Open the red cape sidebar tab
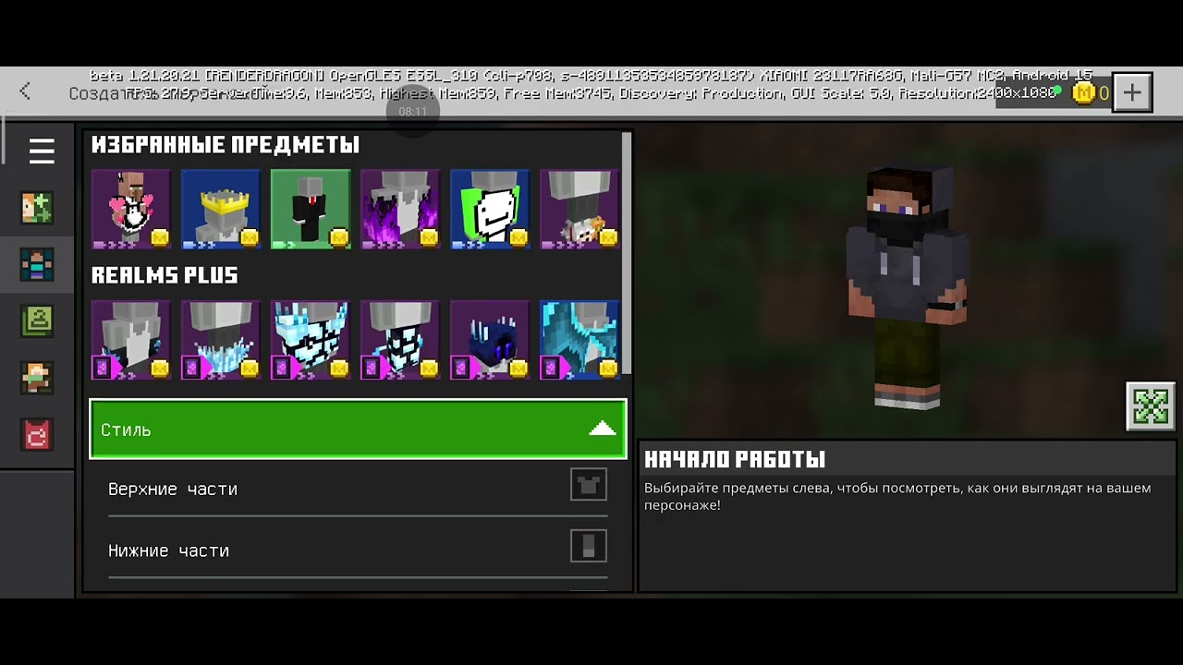The image size is (1183, 665). [x=38, y=433]
